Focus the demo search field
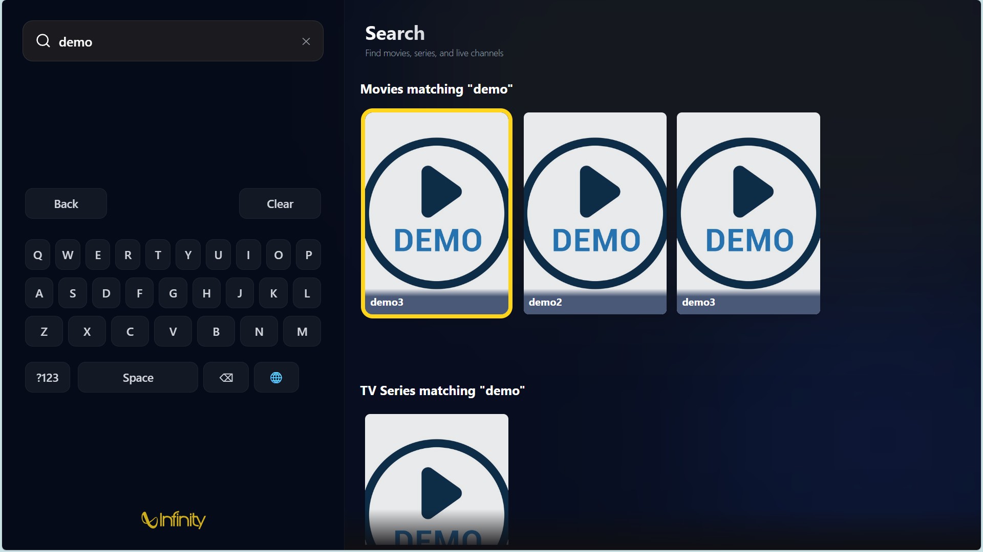 point(173,41)
